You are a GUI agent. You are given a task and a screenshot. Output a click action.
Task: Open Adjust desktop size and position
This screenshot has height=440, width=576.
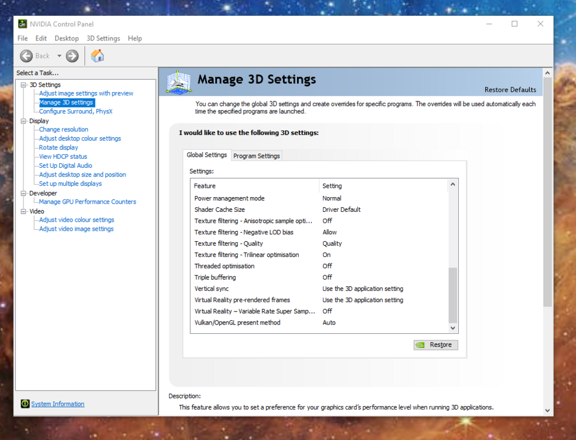(x=82, y=174)
